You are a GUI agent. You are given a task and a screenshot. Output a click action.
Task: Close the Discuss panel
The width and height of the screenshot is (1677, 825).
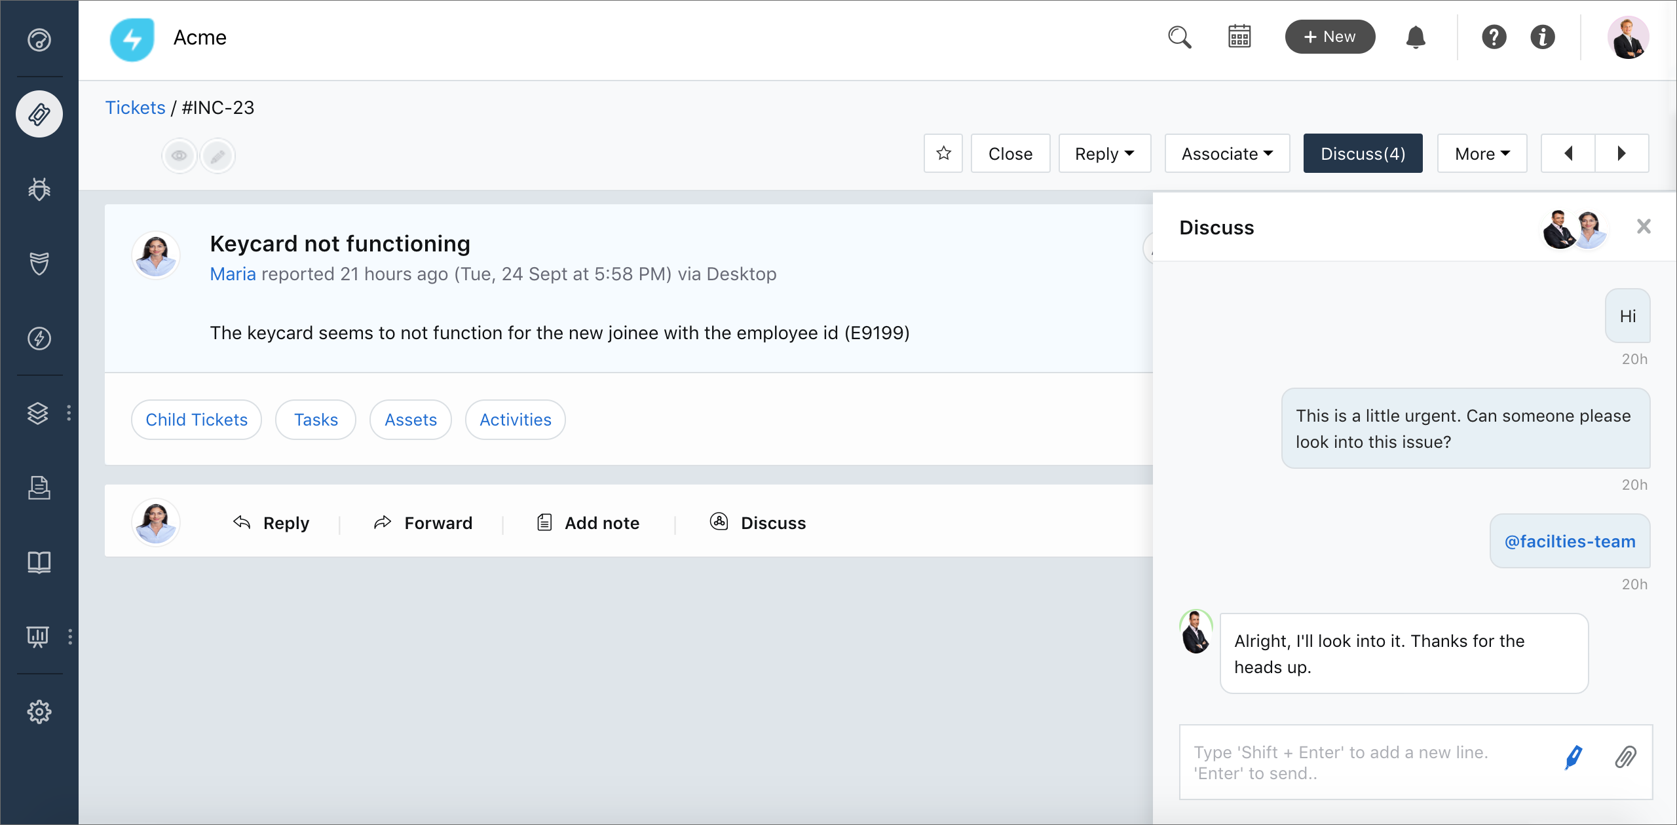click(1644, 227)
